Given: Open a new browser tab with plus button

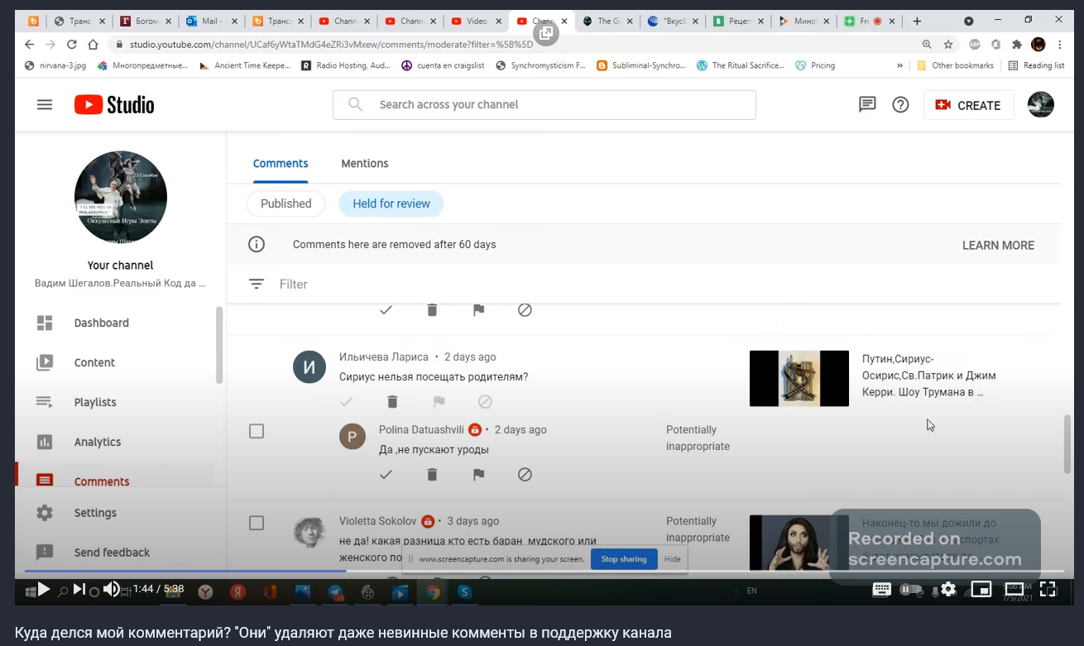Looking at the screenshot, I should click(x=917, y=21).
